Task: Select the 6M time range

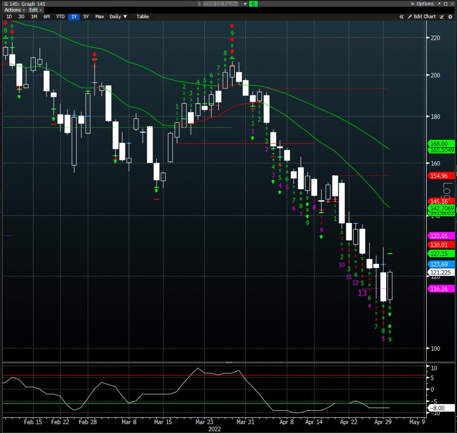Action: pyautogui.click(x=46, y=16)
